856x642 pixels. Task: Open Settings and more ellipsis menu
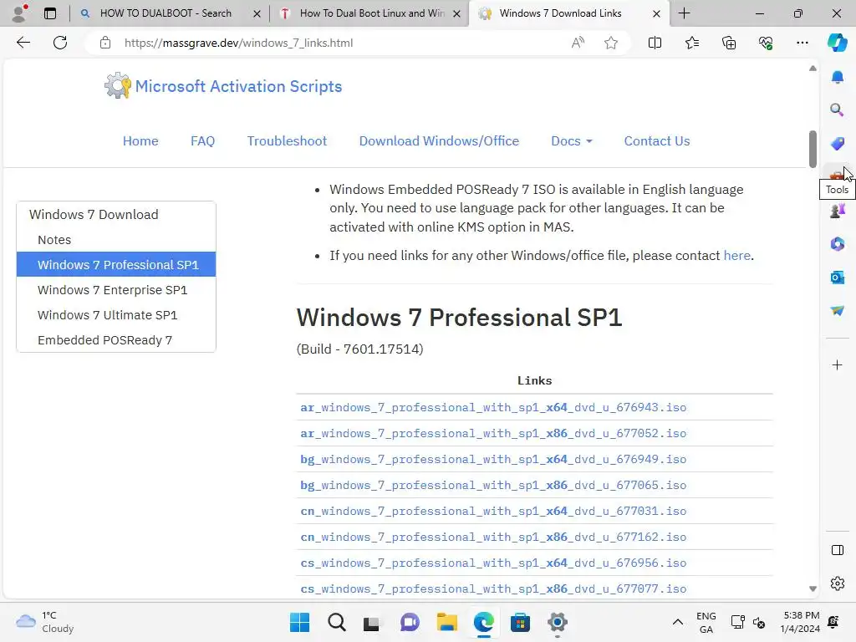[802, 43]
